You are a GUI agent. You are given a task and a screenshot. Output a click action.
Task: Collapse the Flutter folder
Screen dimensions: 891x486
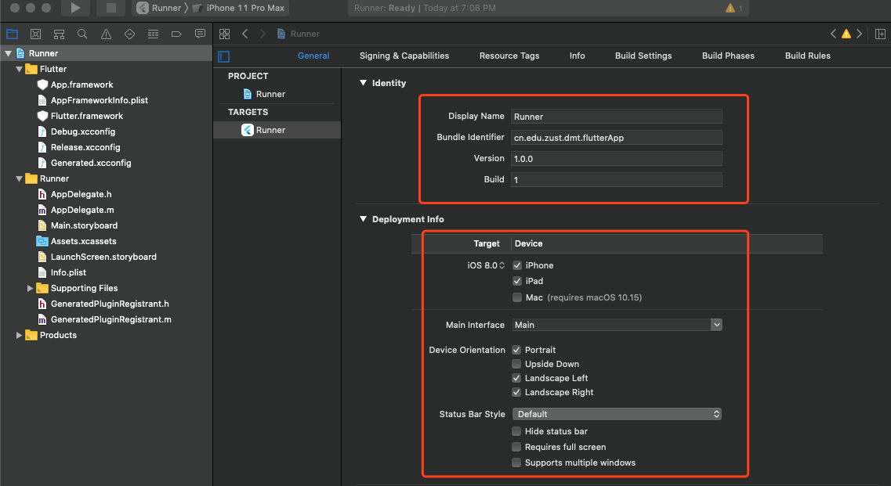(20, 70)
